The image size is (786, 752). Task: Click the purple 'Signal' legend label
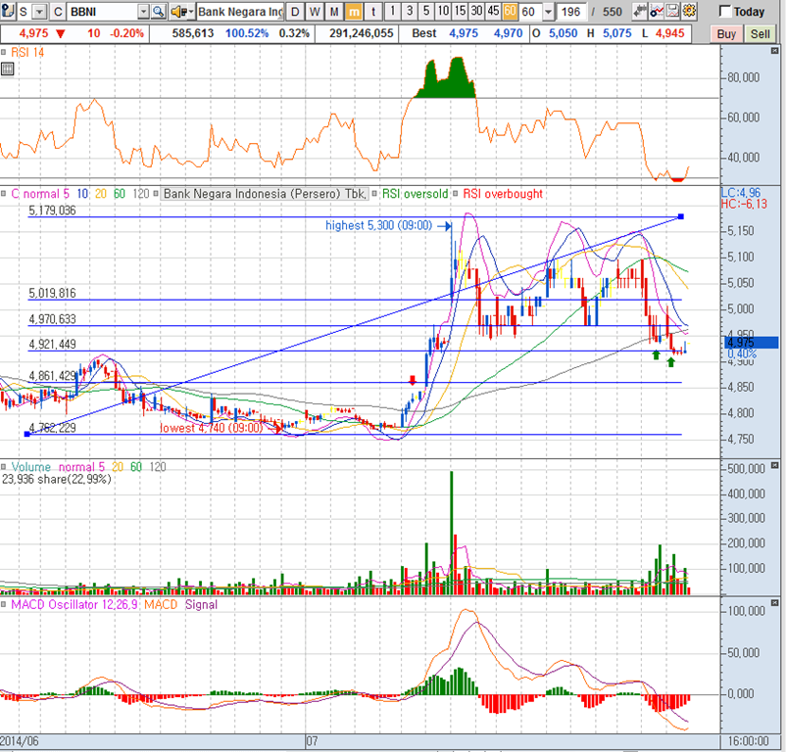click(201, 604)
